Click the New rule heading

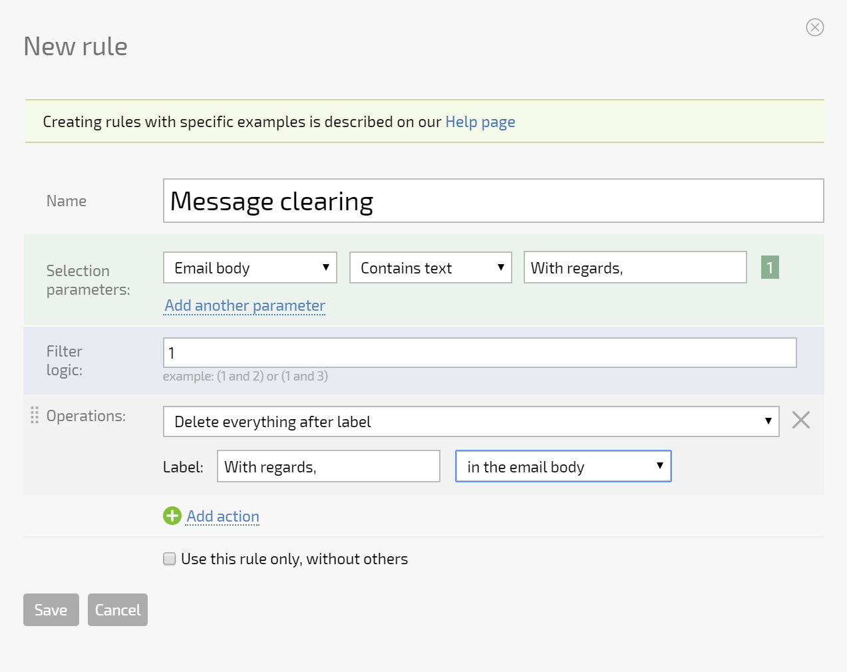coord(76,47)
